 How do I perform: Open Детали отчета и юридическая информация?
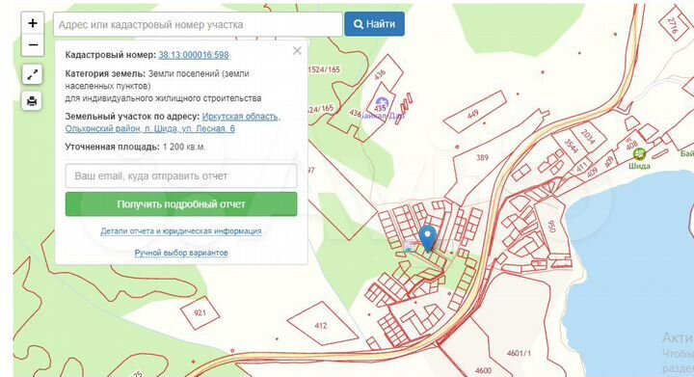click(181, 231)
